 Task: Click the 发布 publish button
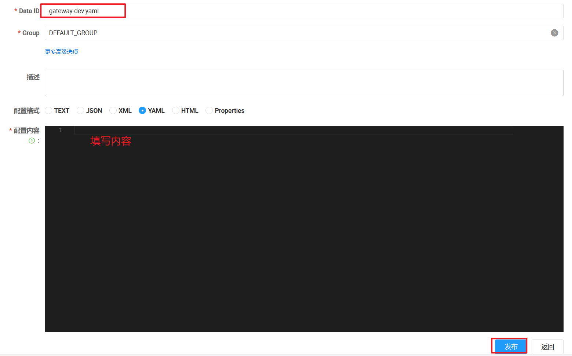coord(511,346)
